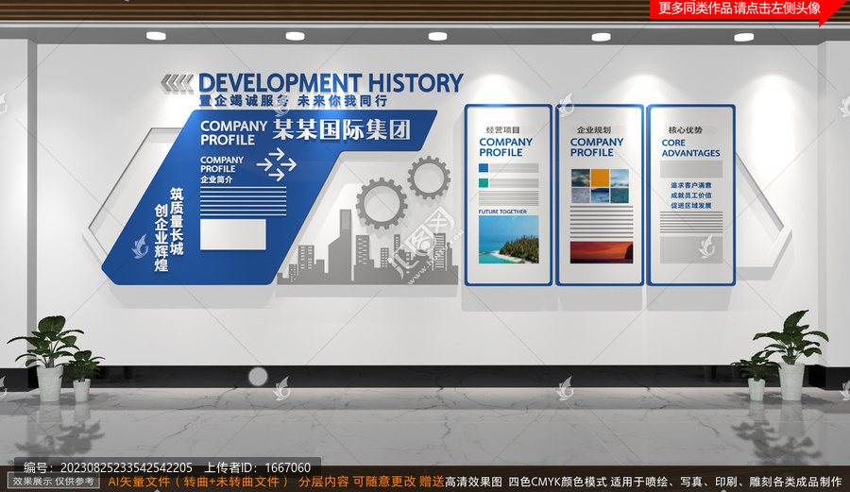The width and height of the screenshot is (850, 492).
Task: Select the 经营项目 heading
Action: pos(502,130)
